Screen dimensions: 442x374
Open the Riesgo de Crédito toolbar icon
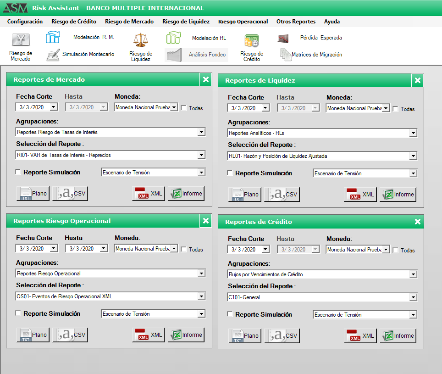tap(251, 41)
